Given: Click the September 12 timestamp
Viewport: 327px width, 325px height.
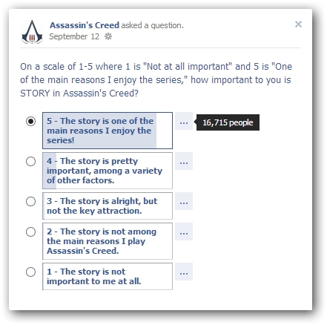Looking at the screenshot, I should pyautogui.click(x=74, y=36).
